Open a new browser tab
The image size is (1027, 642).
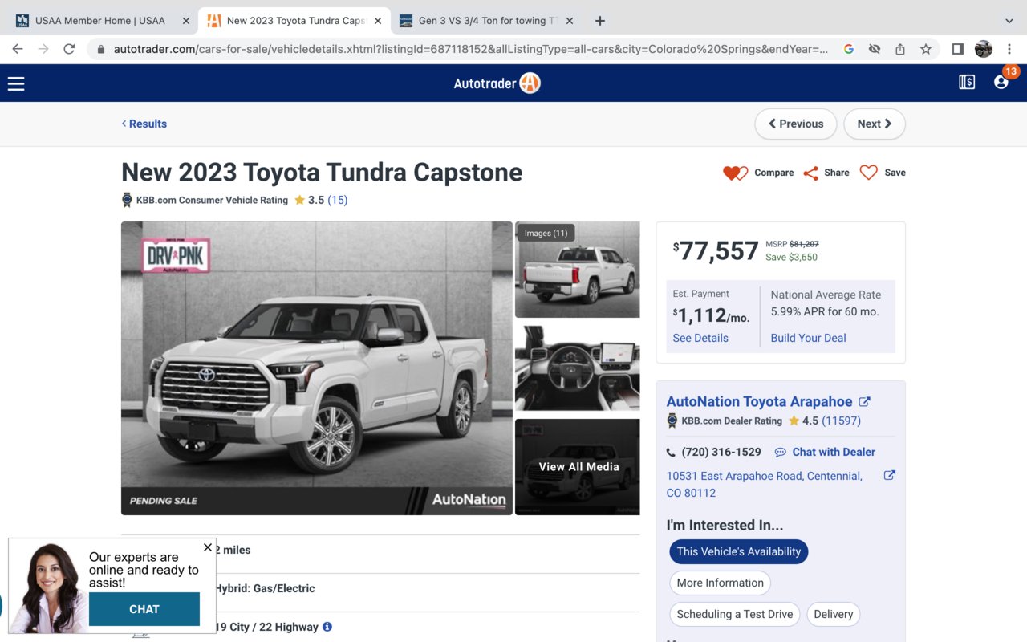[x=600, y=21]
